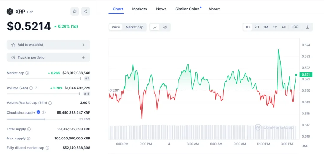
Task: Click the Market cap rank progress bar
Action: (44, 78)
